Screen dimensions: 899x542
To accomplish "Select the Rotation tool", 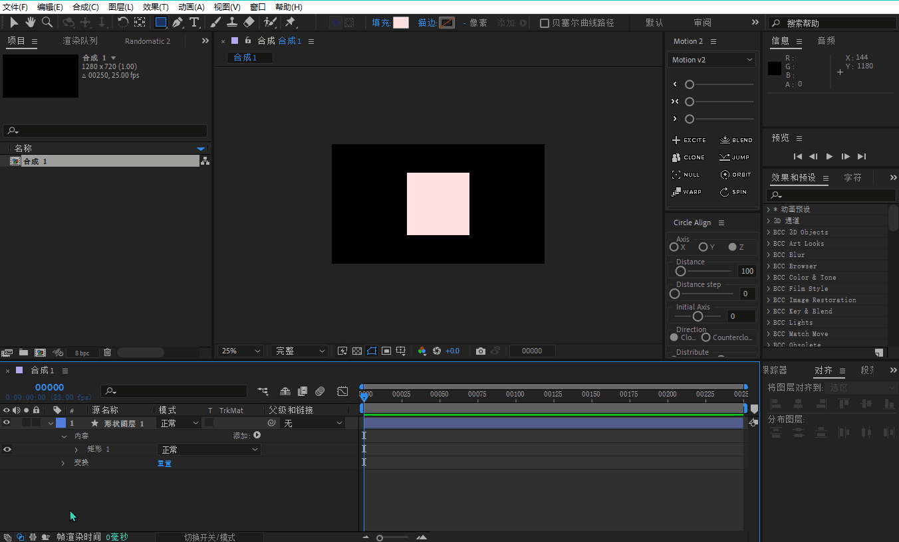I will coord(123,22).
